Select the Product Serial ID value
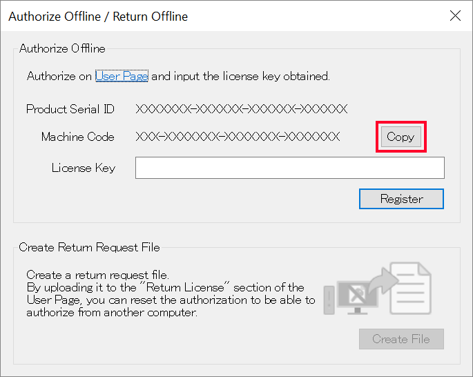 (241, 109)
